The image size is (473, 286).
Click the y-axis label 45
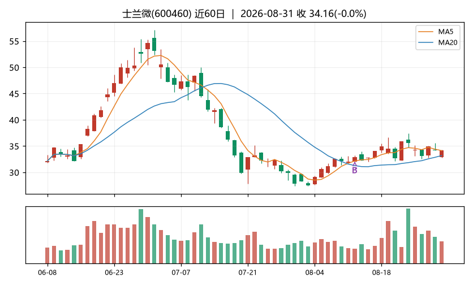[14, 94]
